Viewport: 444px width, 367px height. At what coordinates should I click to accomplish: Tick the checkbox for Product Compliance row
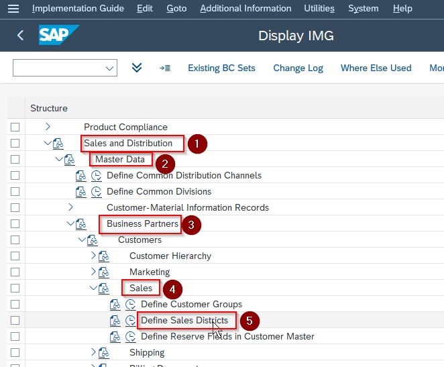pos(15,127)
